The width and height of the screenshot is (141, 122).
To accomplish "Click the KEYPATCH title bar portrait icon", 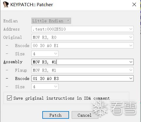I will click(6, 4).
